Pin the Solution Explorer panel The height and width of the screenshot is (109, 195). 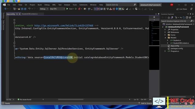[190, 14]
